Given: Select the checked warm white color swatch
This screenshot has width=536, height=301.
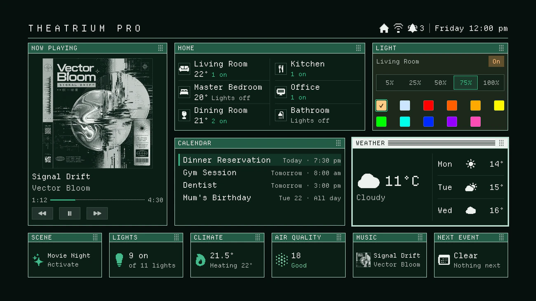Looking at the screenshot, I should (381, 105).
